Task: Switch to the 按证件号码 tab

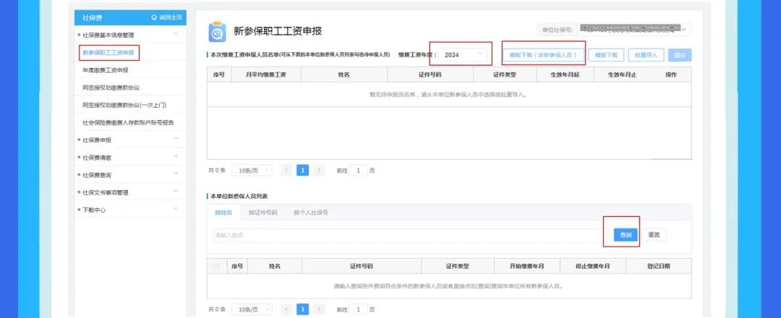Action: coord(263,212)
